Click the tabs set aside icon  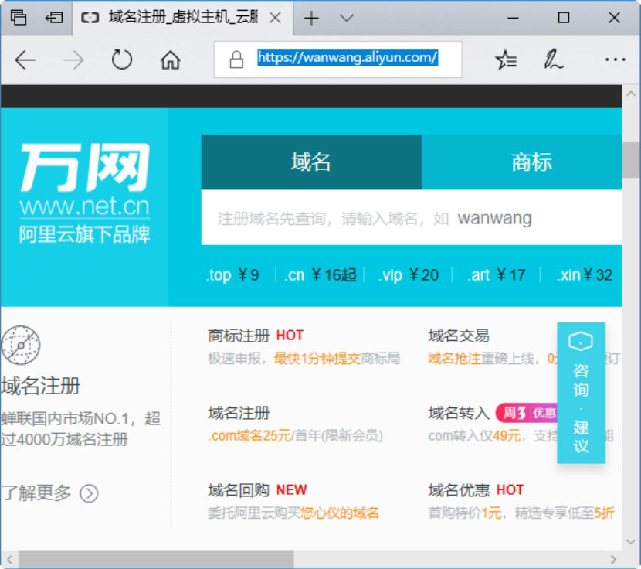[x=18, y=18]
